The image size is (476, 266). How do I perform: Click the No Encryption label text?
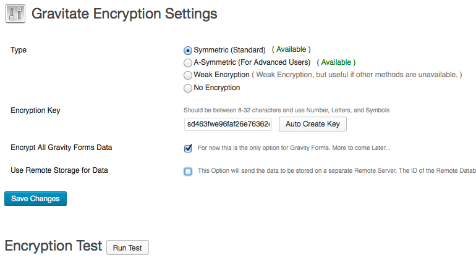click(x=217, y=88)
